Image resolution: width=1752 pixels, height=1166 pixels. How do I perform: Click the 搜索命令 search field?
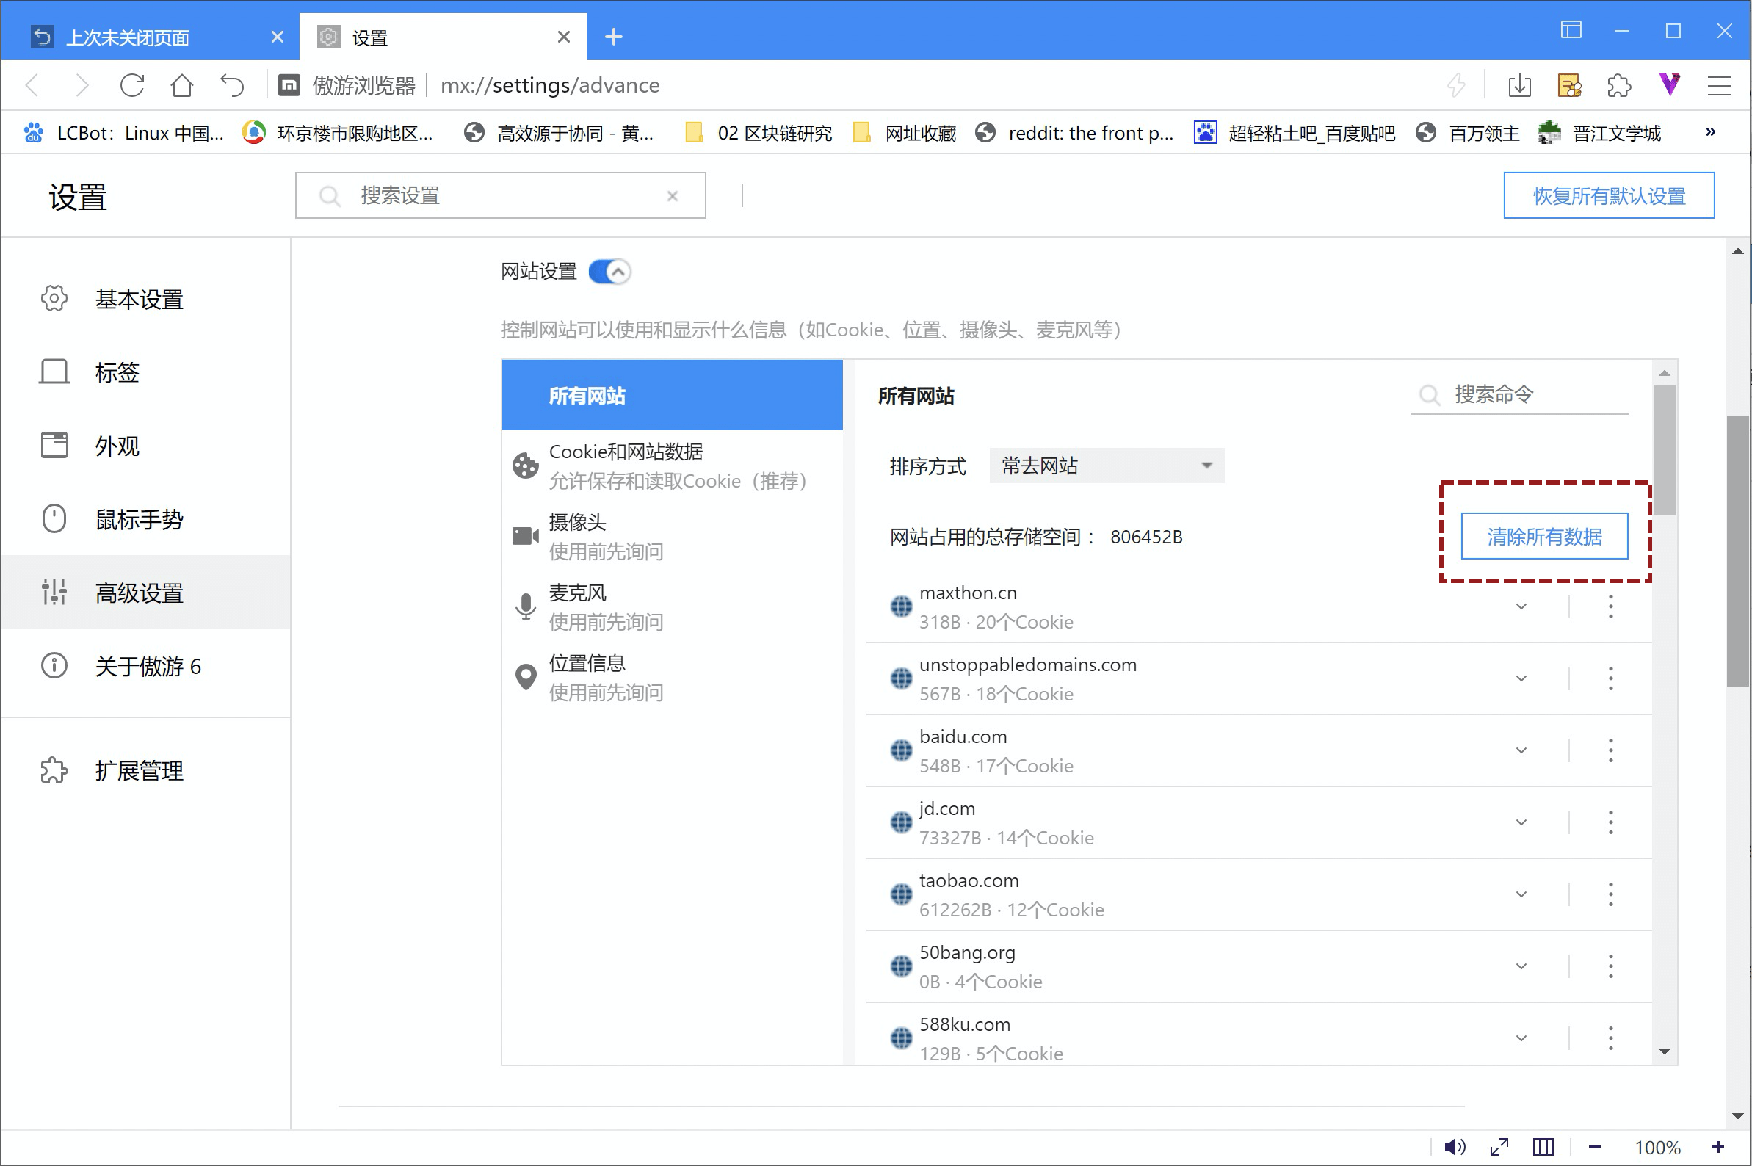(x=1519, y=394)
